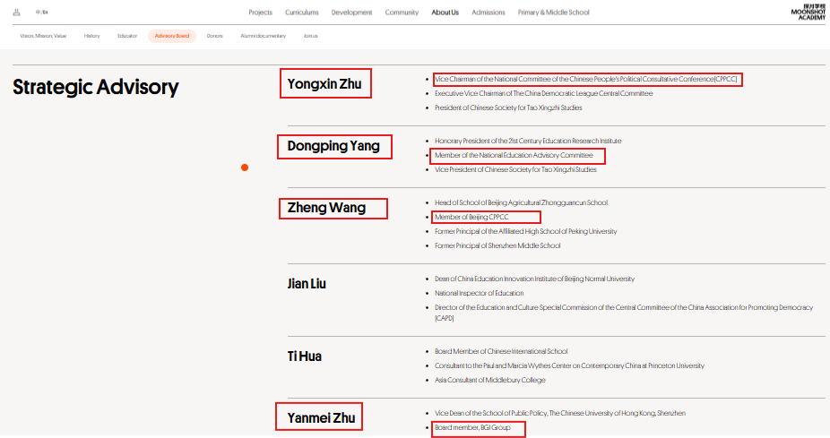Screen dimensions: 830x438
Task: Click Board Member of Chinese International School
Action: (x=501, y=352)
